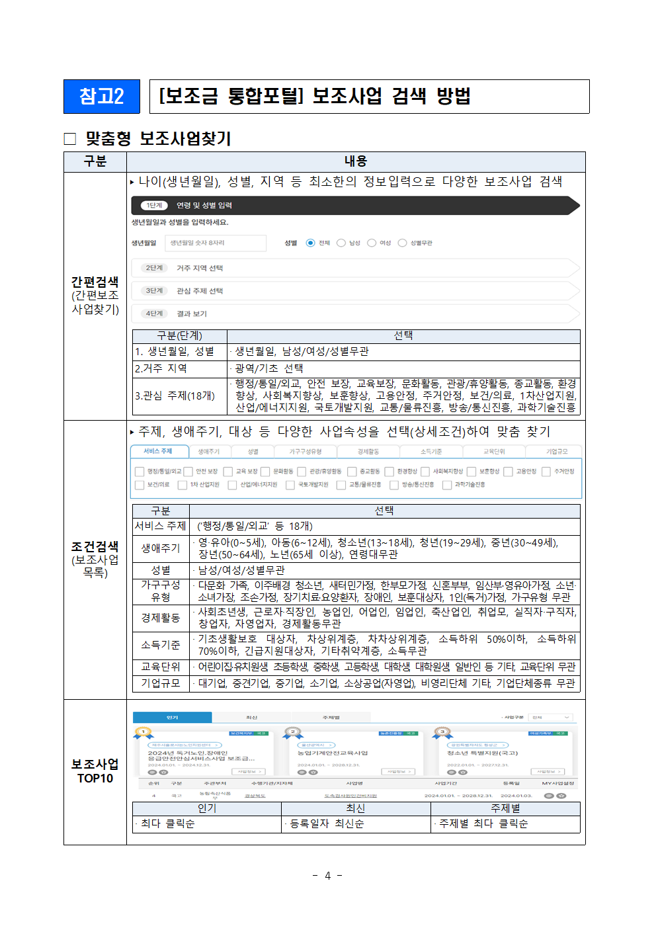
Task: Check the 안전 보장 checkbox
Action: pos(188,472)
